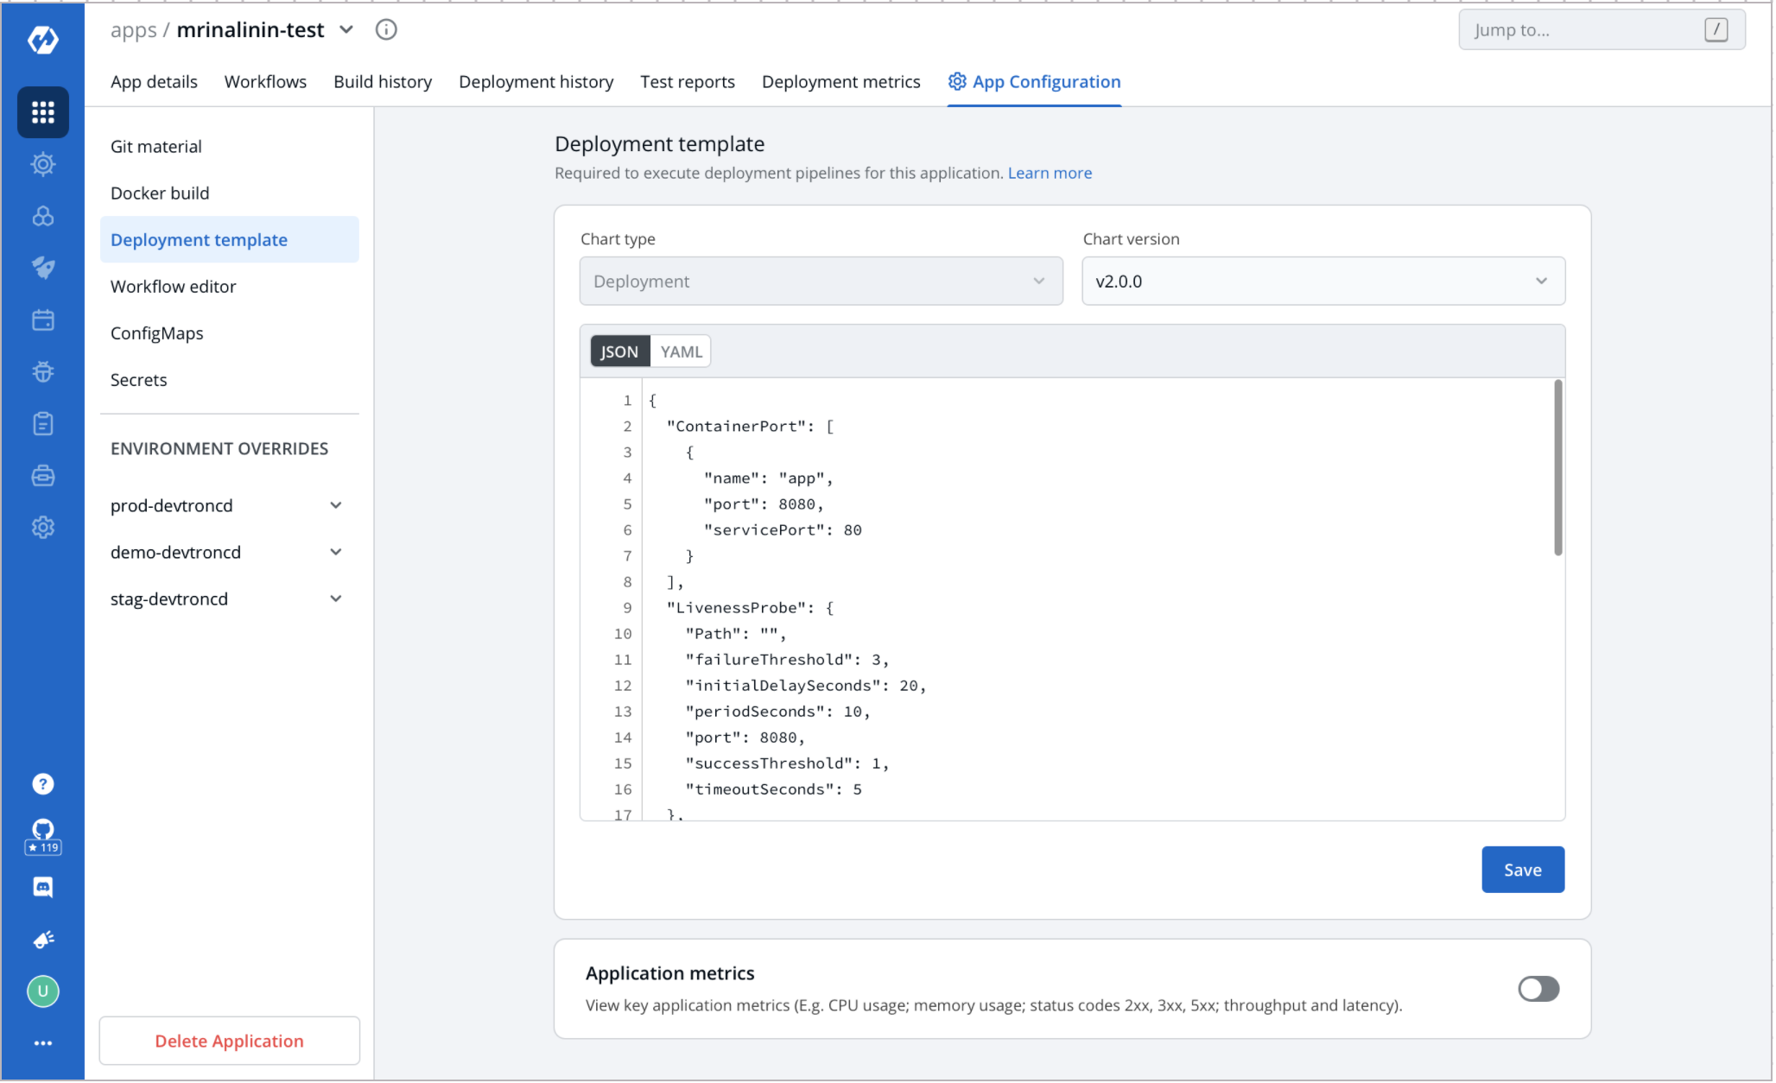Open the Learn more link

click(x=1049, y=173)
